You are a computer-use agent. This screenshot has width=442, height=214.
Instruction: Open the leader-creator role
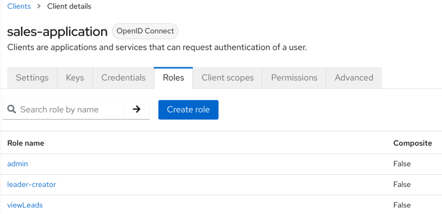point(32,184)
